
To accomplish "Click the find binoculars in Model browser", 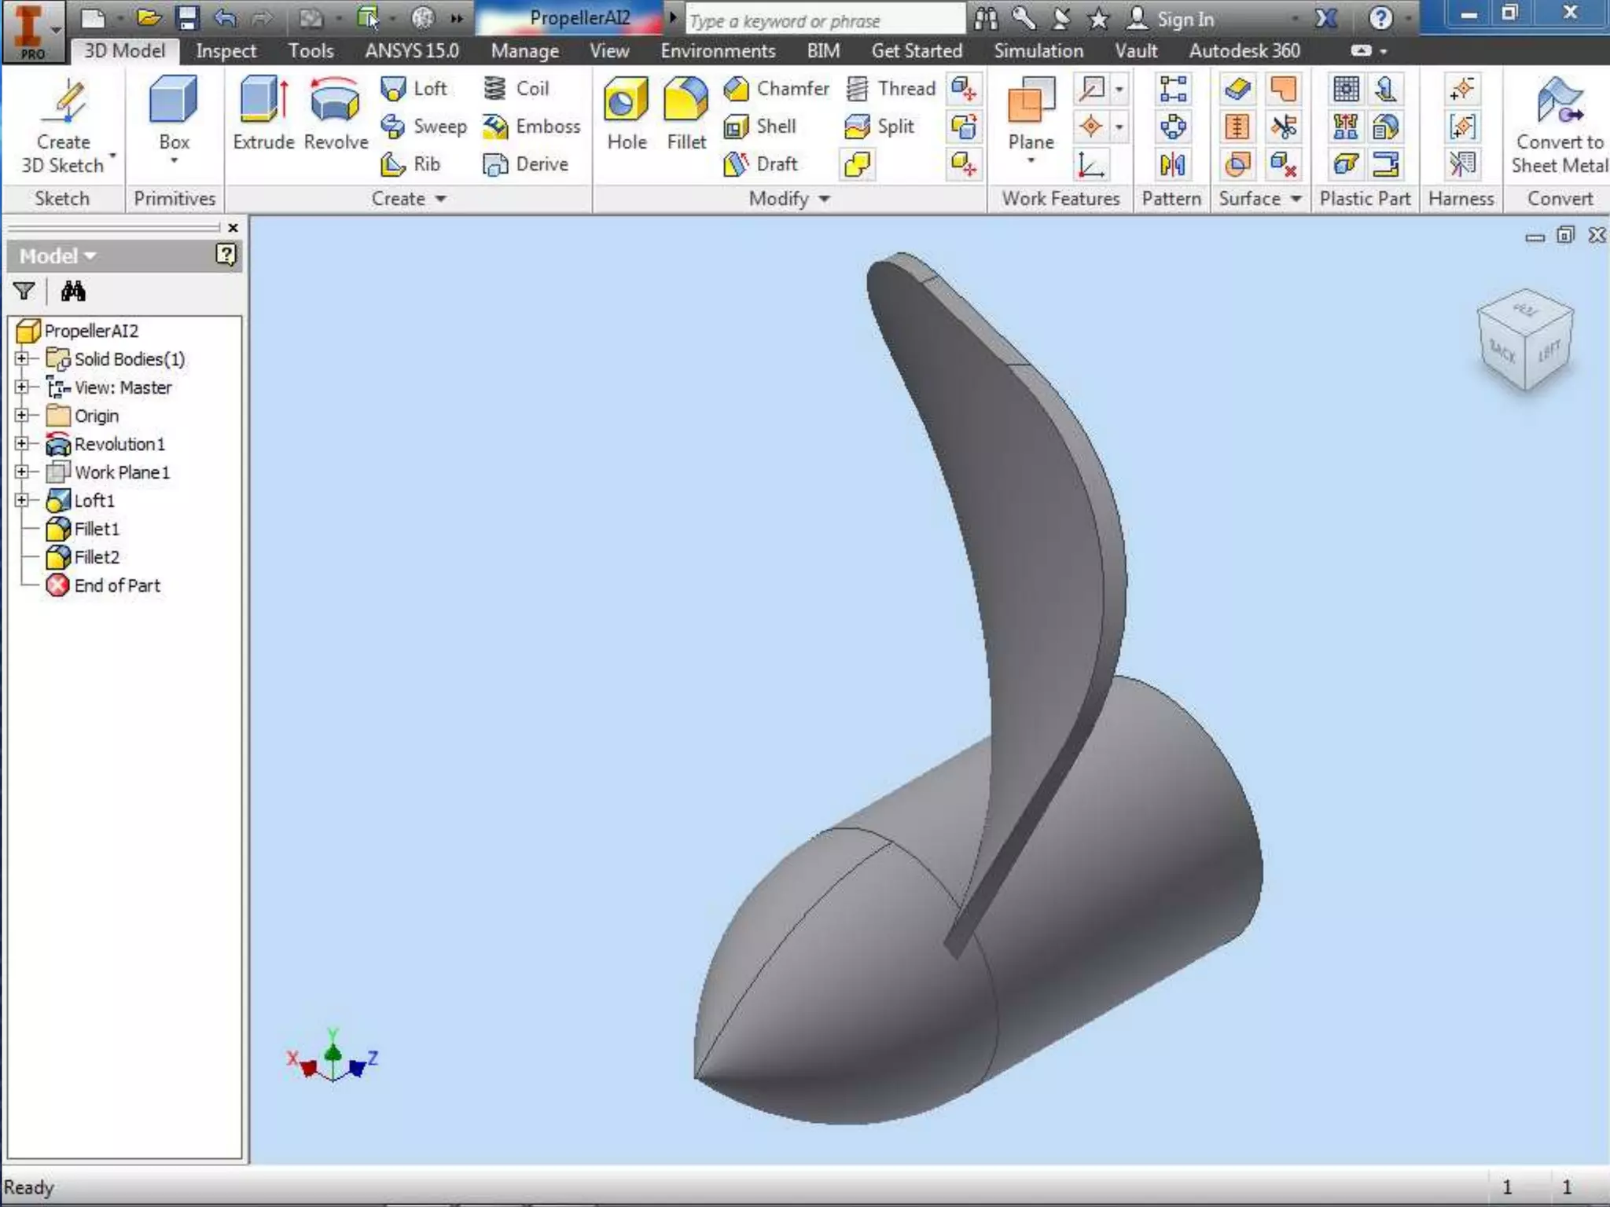I will [73, 292].
